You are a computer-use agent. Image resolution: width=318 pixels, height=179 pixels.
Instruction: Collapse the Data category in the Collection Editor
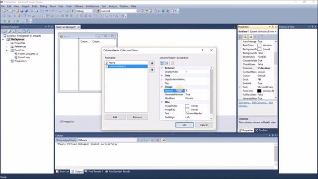[x=162, y=76]
